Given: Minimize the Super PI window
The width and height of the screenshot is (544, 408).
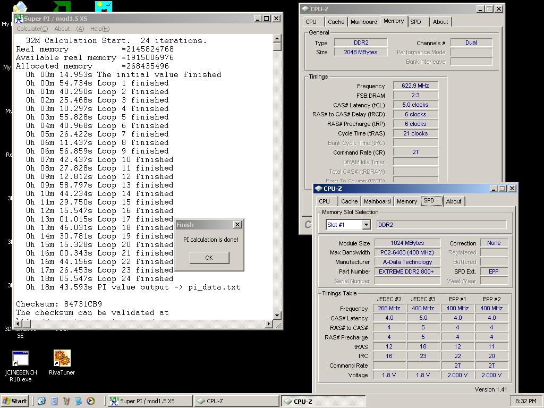Looking at the screenshot, I should tap(258, 19).
